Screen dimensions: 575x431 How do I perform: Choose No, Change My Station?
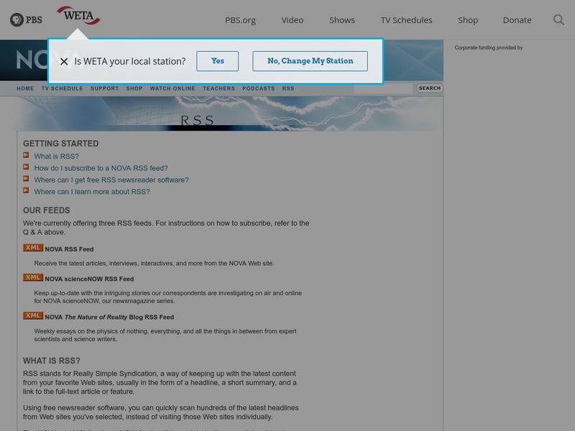point(310,61)
